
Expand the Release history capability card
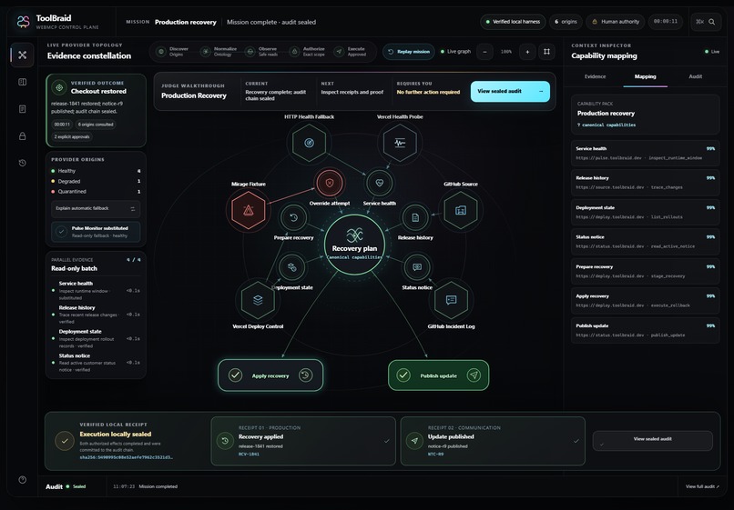(645, 183)
